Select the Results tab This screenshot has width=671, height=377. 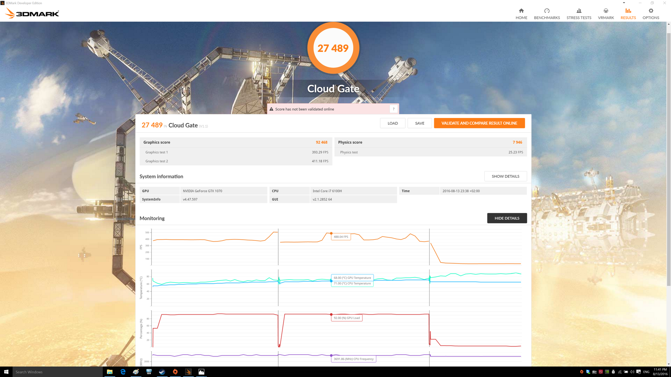[x=628, y=14]
